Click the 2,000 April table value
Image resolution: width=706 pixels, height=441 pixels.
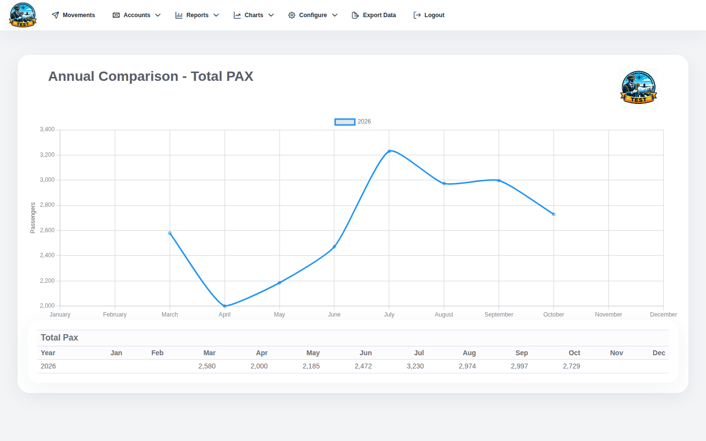pos(259,366)
